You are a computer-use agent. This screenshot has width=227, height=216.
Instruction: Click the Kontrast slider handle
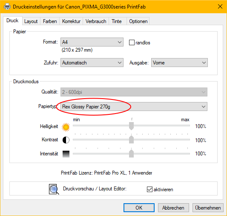point(131,140)
